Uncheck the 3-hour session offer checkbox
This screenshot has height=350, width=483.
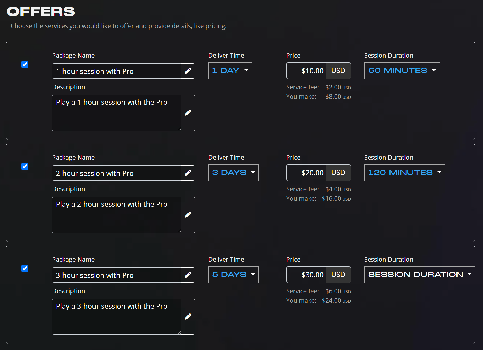point(25,268)
